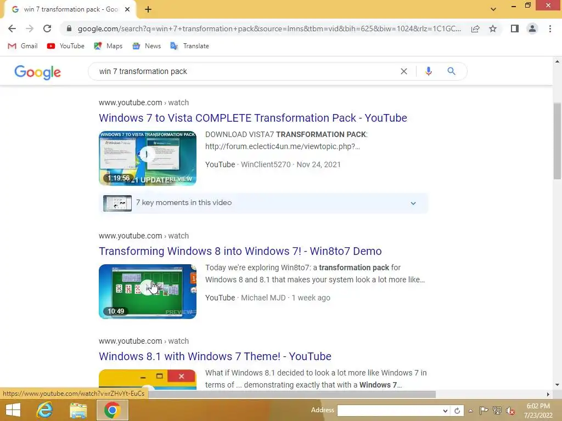Start voice search with microphone
Image resolution: width=562 pixels, height=421 pixels.
[428, 71]
